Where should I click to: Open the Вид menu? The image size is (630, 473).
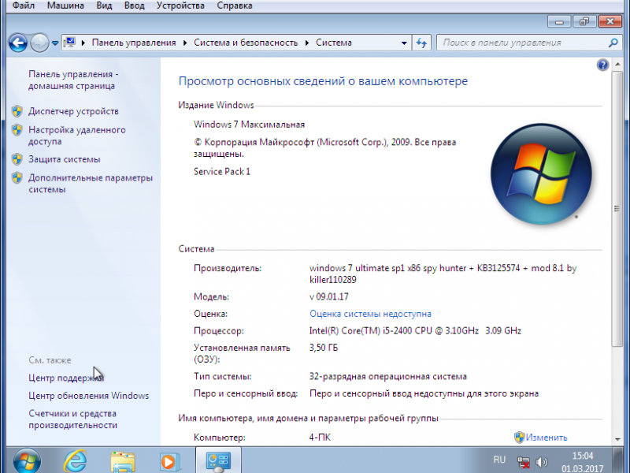(x=104, y=6)
